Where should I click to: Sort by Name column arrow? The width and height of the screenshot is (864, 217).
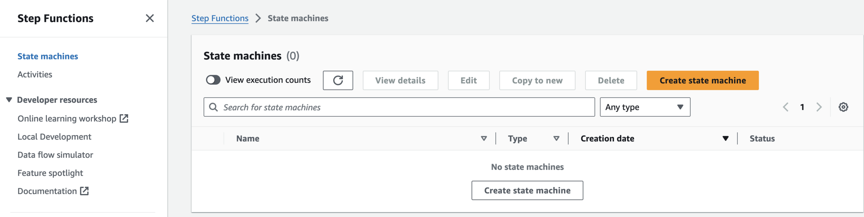pos(484,139)
